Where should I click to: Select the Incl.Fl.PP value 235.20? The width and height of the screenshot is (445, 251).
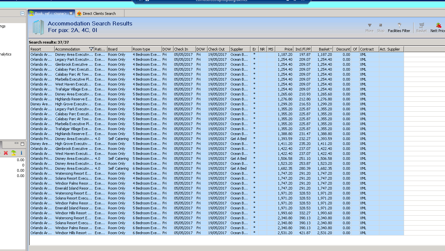pos(305,144)
